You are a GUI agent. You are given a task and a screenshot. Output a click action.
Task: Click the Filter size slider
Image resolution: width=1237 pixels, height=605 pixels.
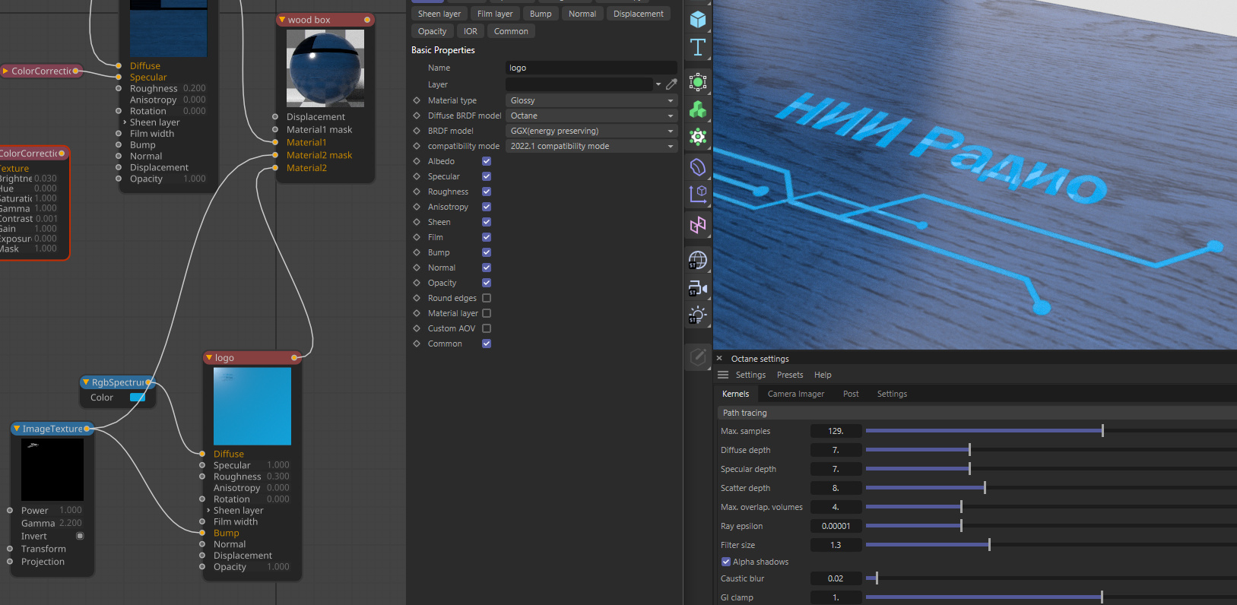[x=1051, y=545]
